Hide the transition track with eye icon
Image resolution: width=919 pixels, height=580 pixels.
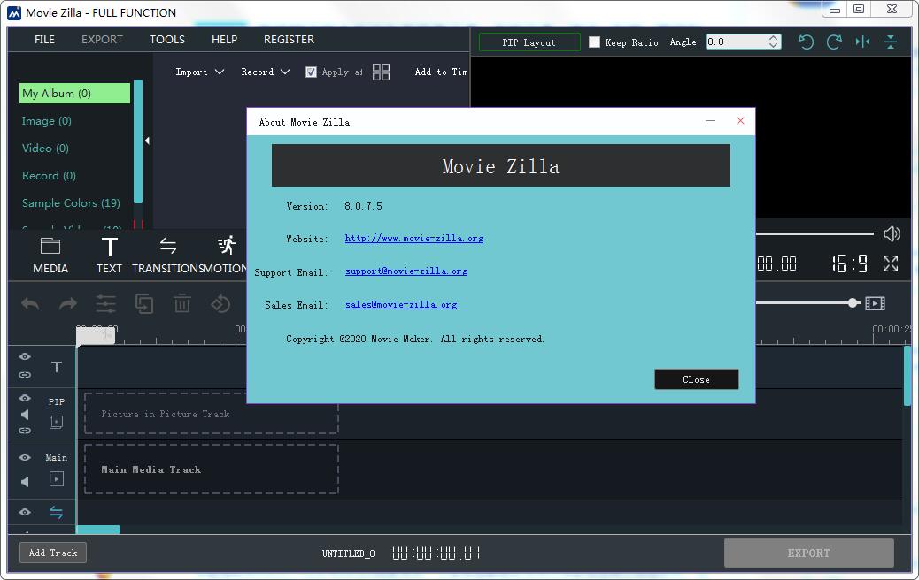25,512
